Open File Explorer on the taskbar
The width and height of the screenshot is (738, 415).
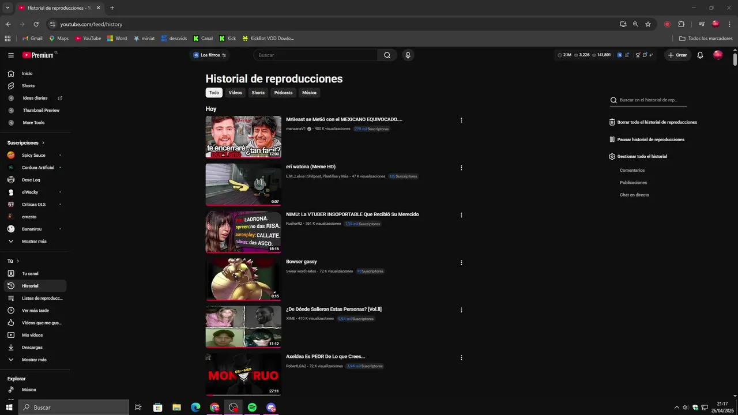tap(176, 408)
